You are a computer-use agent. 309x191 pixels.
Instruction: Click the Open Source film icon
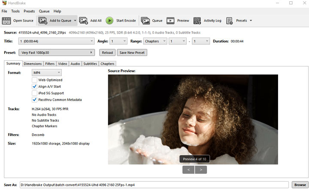point(6,21)
